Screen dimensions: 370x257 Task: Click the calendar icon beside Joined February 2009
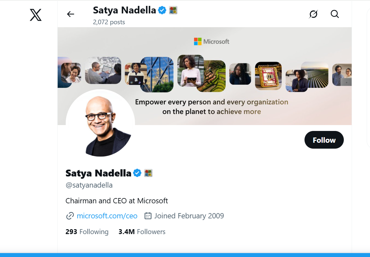pos(149,216)
